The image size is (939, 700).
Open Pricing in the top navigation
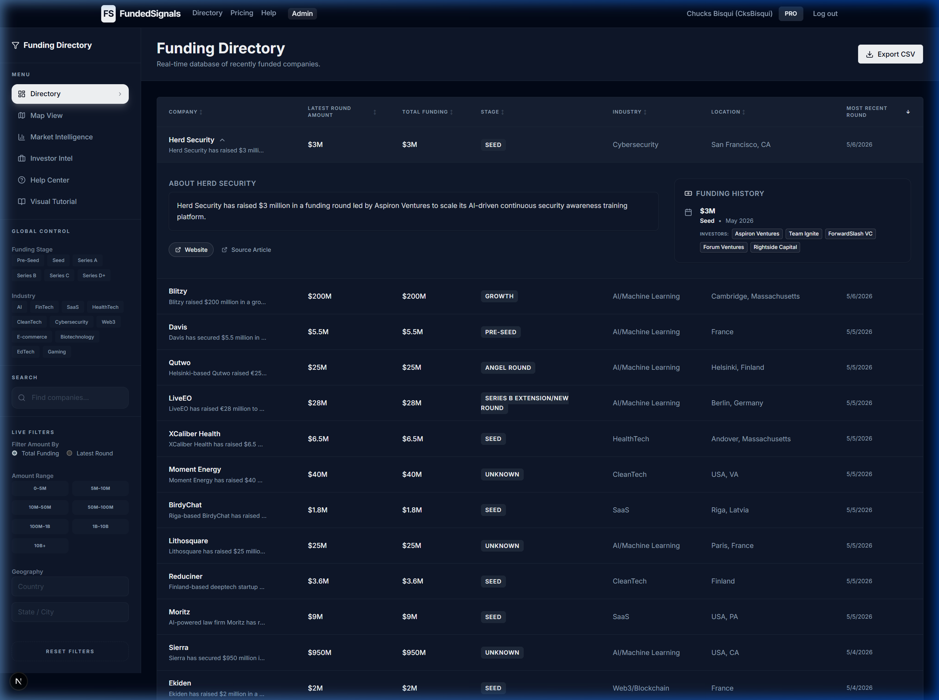pyautogui.click(x=242, y=13)
